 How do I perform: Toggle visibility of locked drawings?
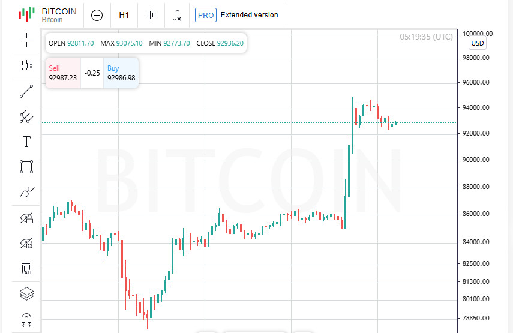tap(26, 218)
